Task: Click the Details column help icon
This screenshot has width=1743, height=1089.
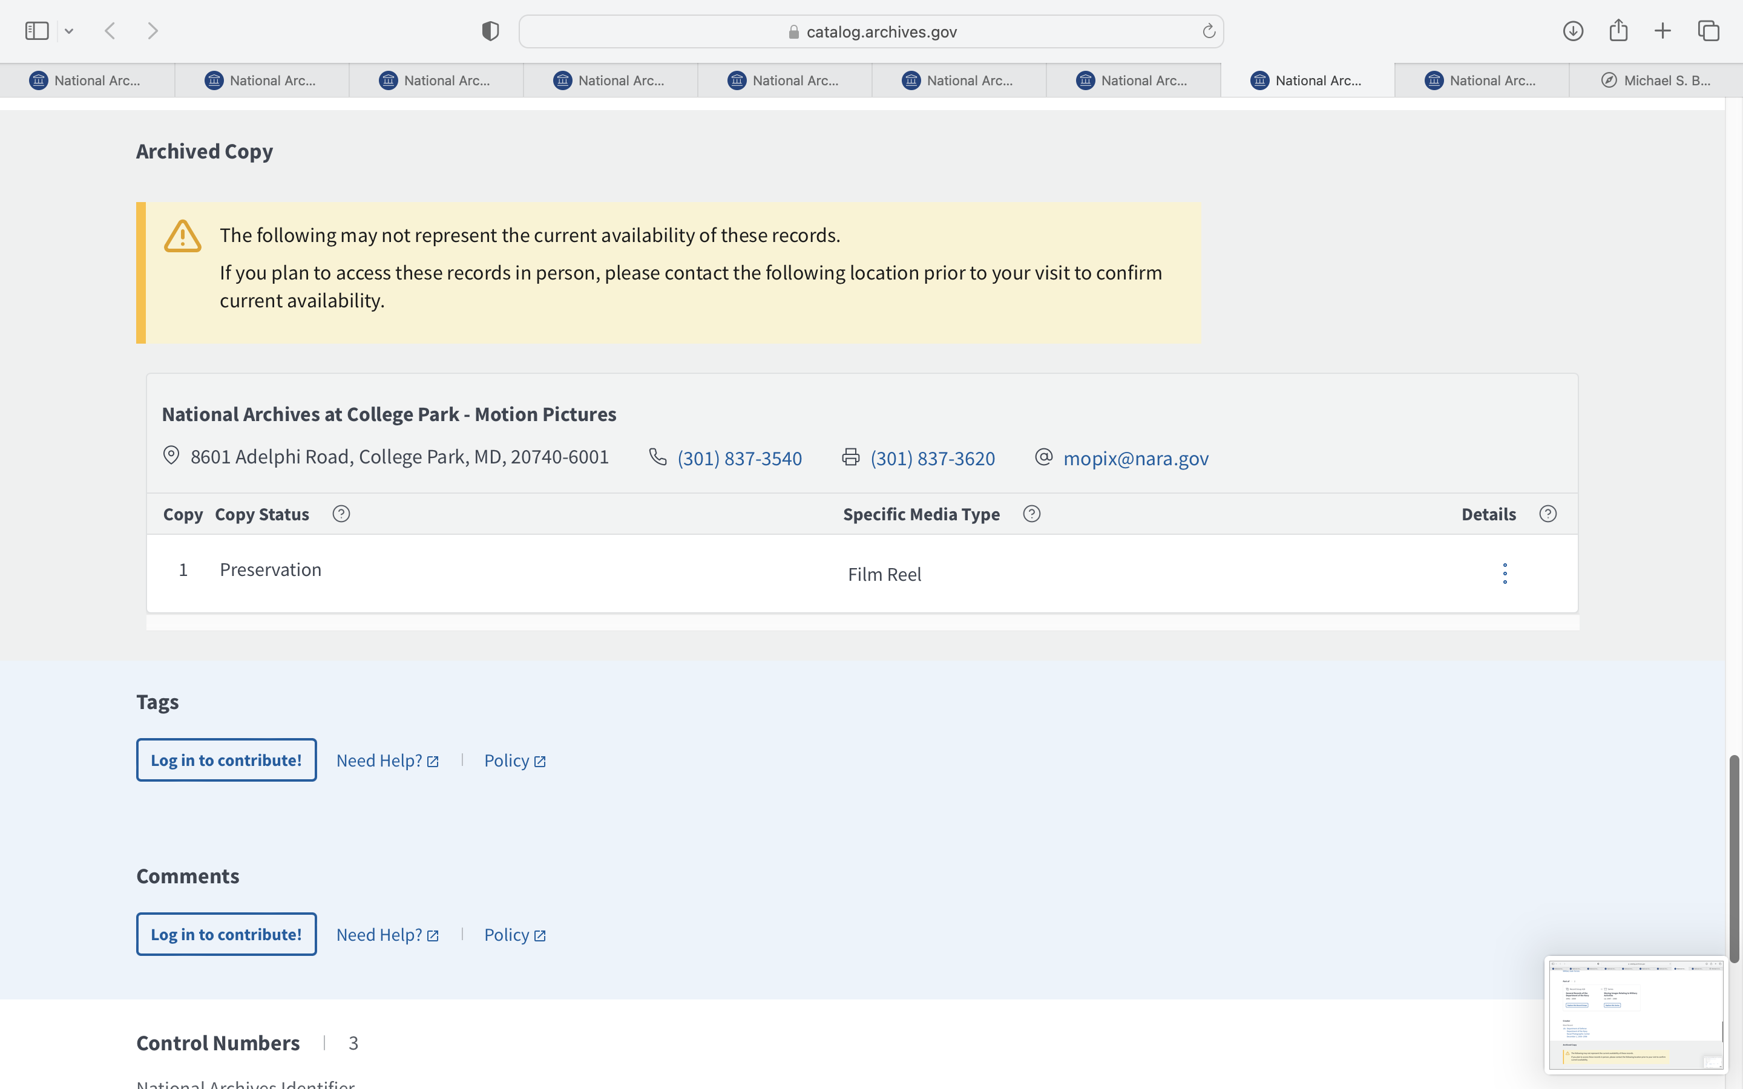Action: click(1548, 514)
